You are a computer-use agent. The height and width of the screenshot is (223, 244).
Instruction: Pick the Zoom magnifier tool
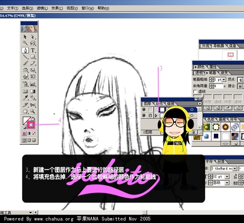coord(33,111)
